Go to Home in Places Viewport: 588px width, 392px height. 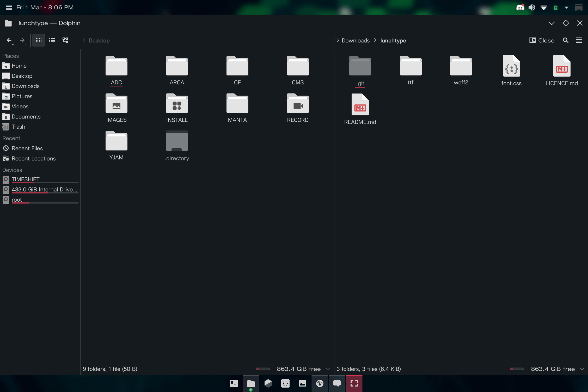pyautogui.click(x=40, y=66)
